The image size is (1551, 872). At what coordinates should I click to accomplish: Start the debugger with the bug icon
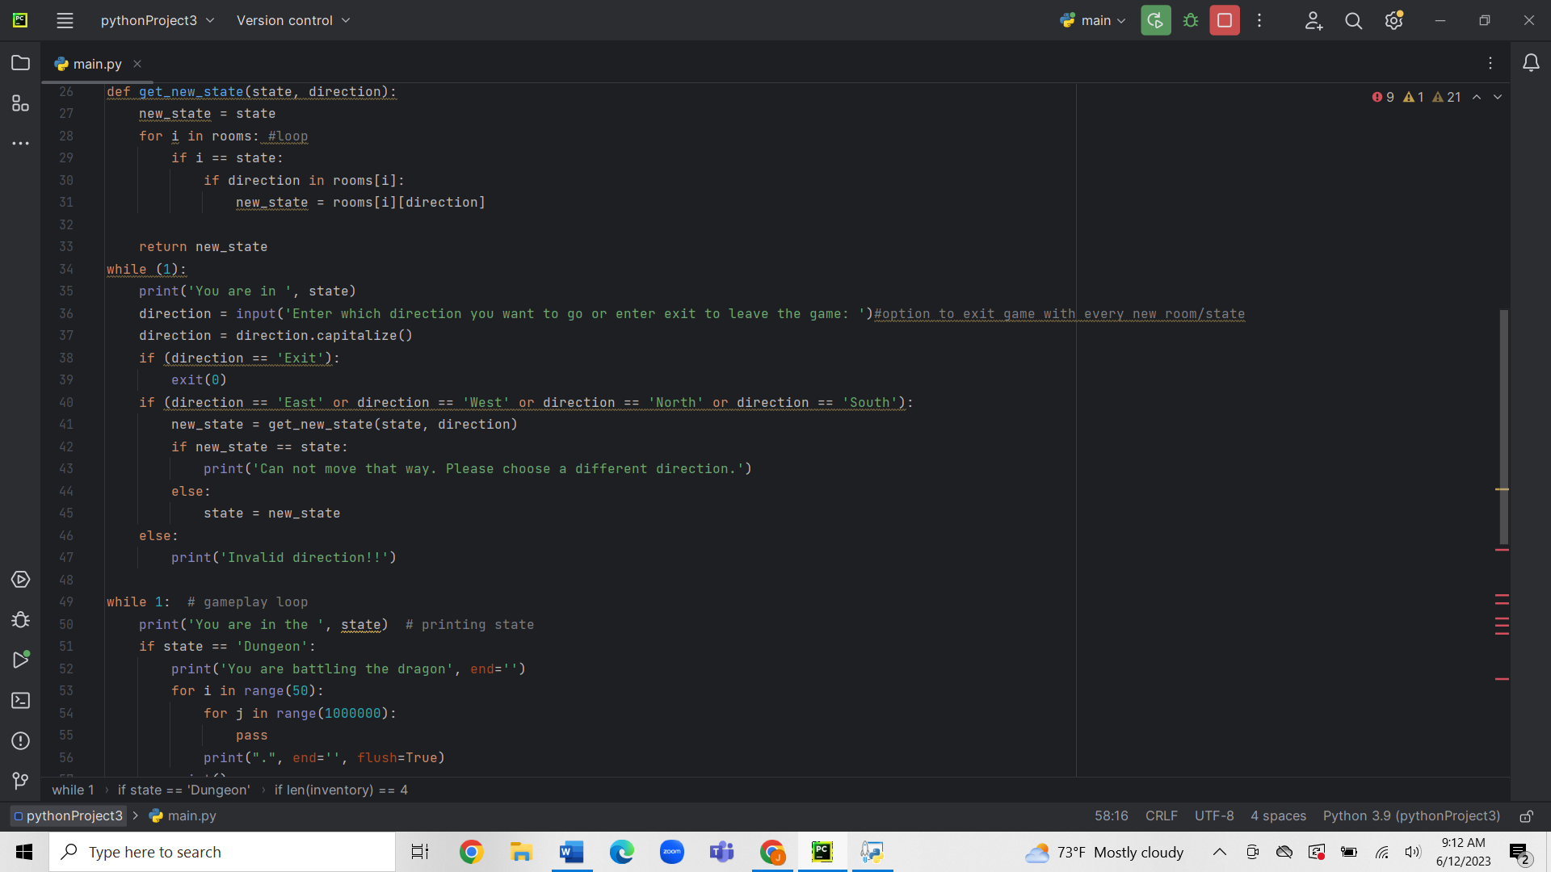click(1190, 20)
